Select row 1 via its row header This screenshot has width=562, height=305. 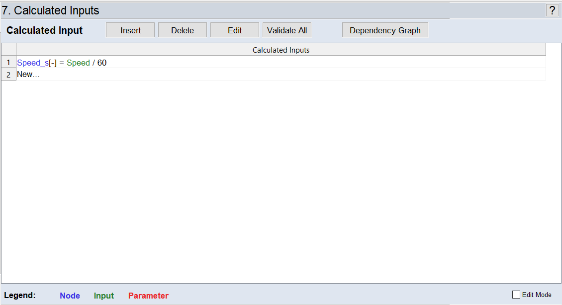pyautogui.click(x=8, y=63)
